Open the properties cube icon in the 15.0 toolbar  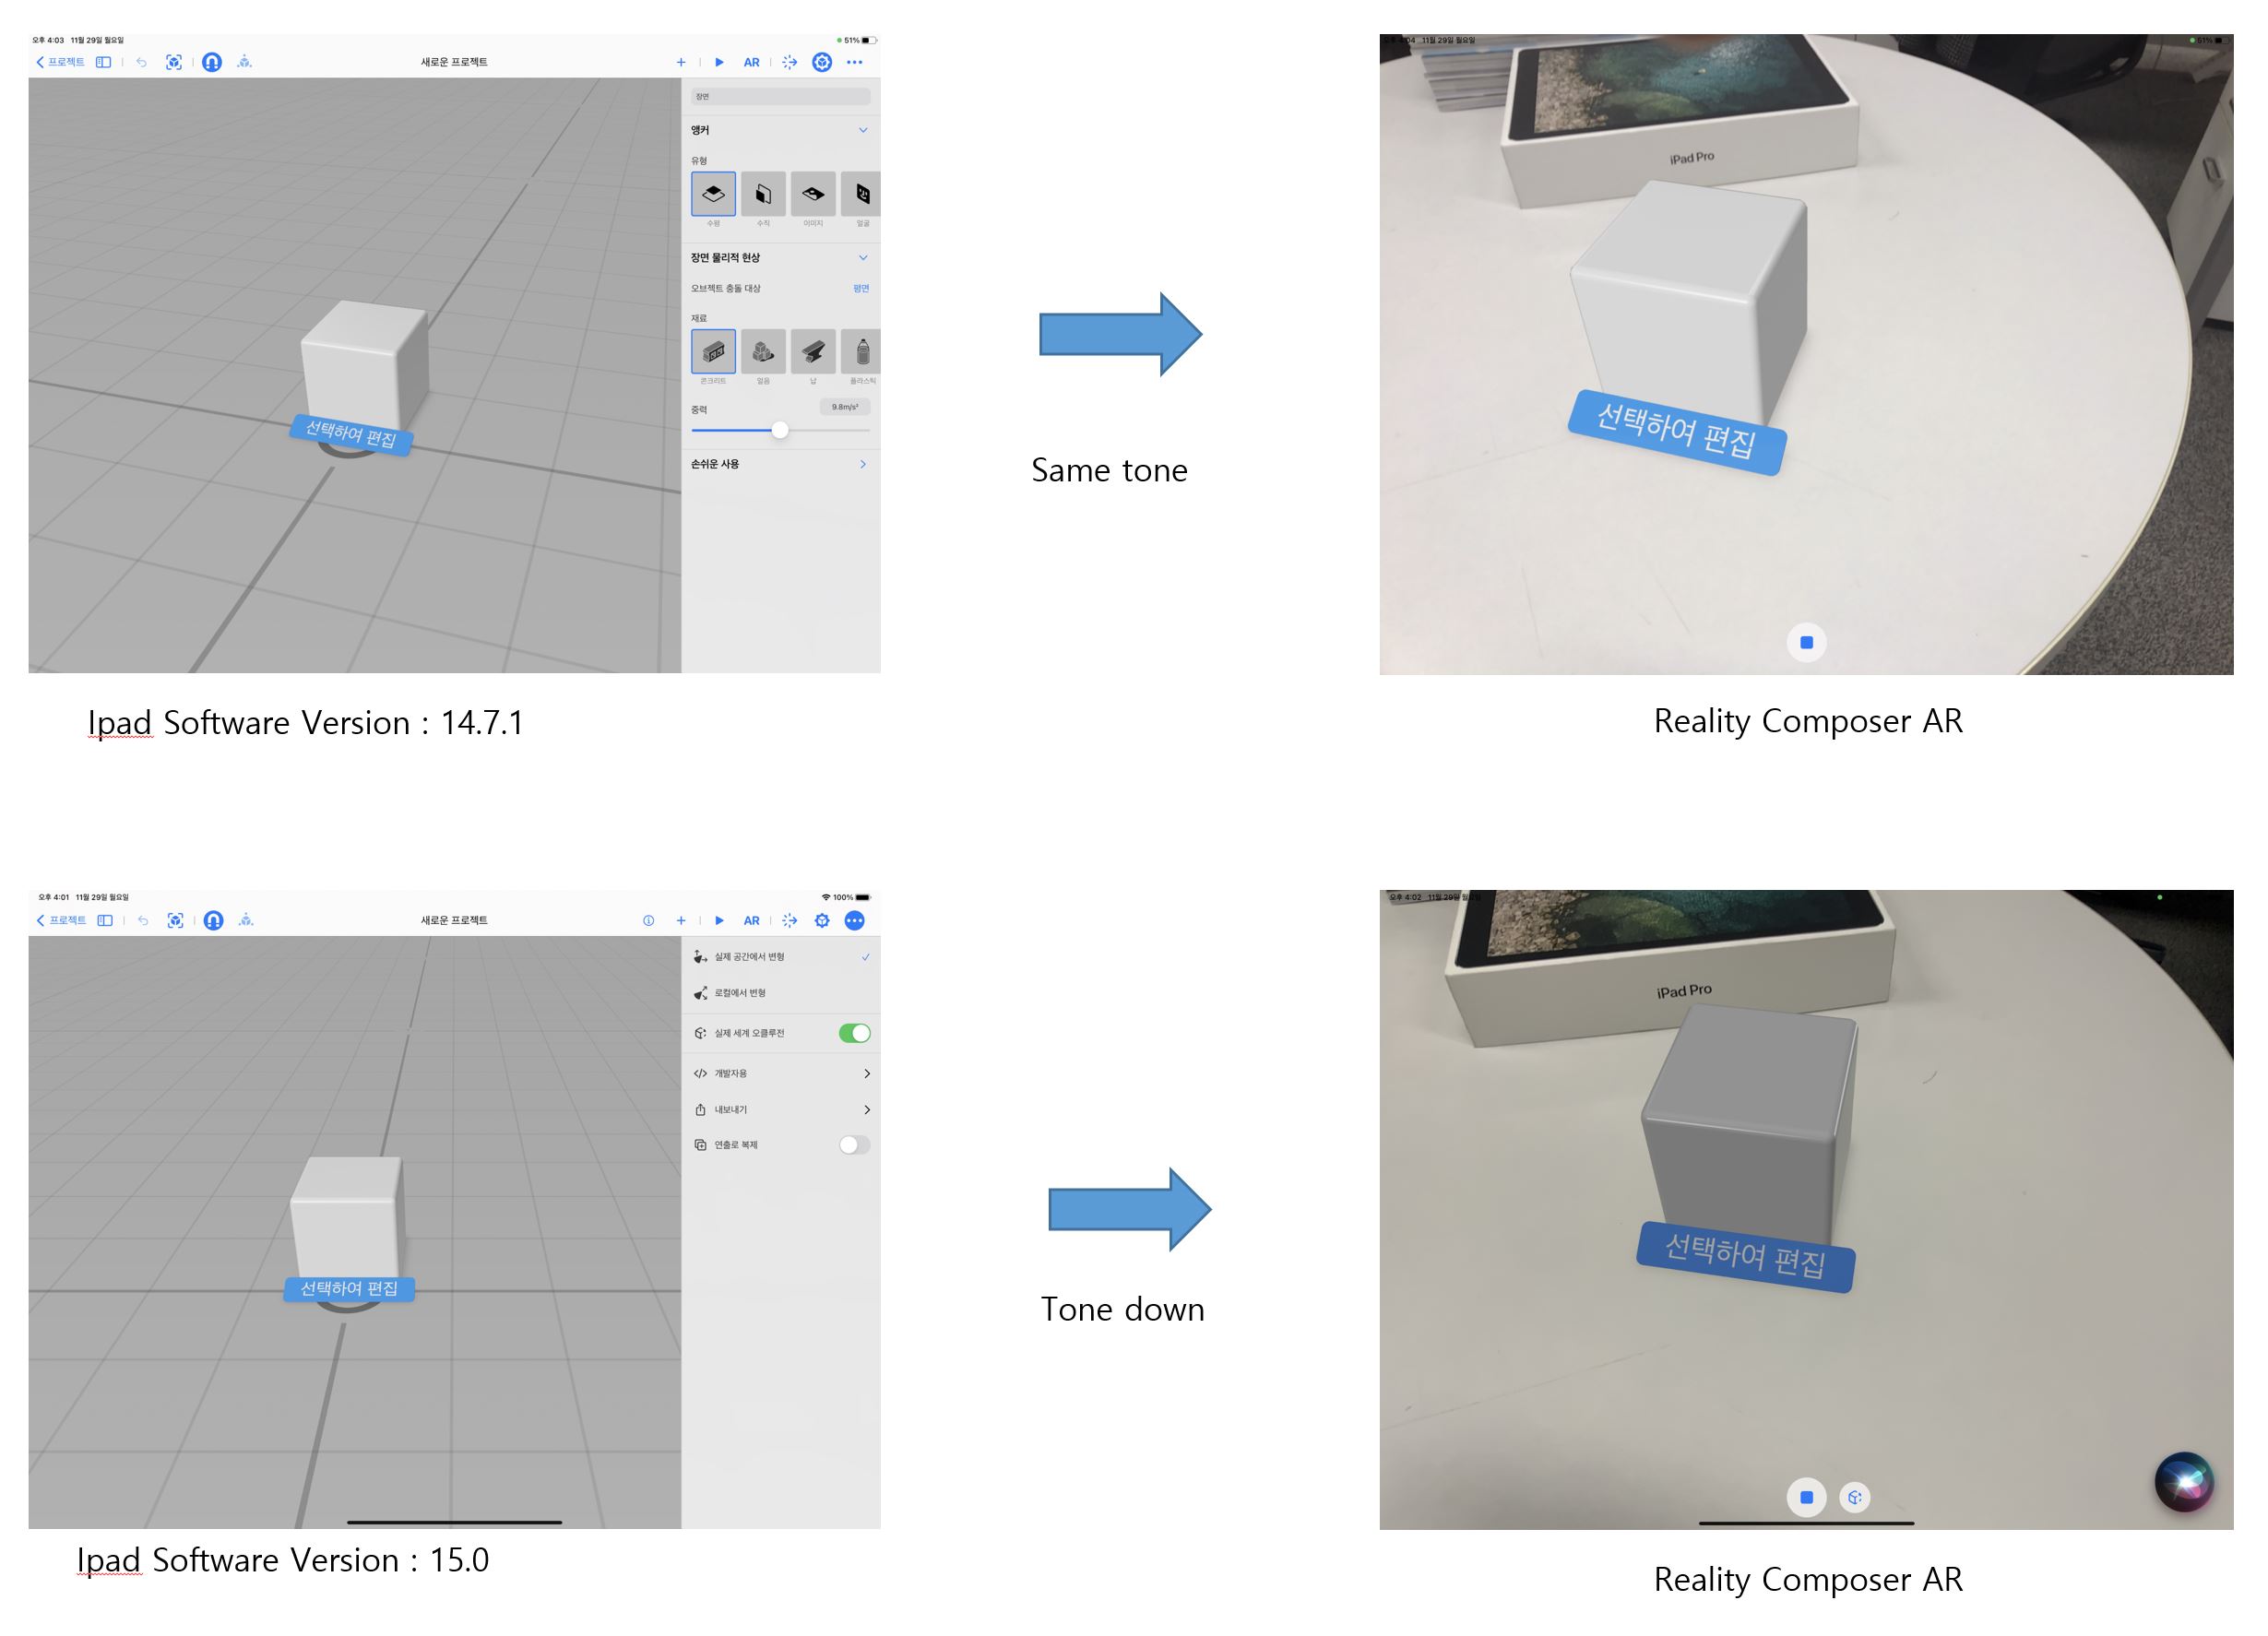pos(822,920)
